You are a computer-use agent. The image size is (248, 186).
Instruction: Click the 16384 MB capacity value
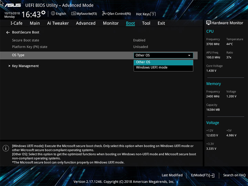click(x=213, y=110)
